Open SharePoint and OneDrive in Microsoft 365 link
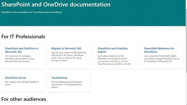 (21, 50)
